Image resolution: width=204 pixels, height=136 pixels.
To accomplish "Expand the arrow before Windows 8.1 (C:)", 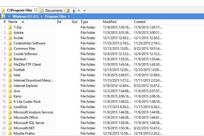I will click(x=9, y=17).
